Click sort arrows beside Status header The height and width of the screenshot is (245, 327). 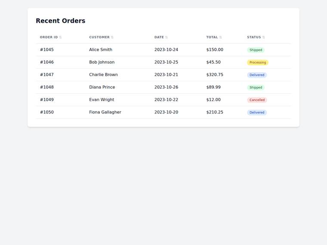264,37
